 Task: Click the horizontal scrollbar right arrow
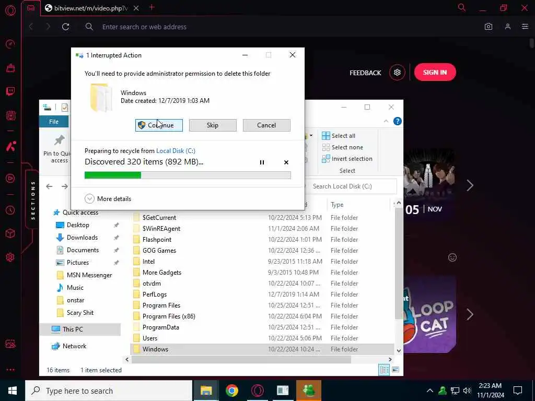pos(390,359)
